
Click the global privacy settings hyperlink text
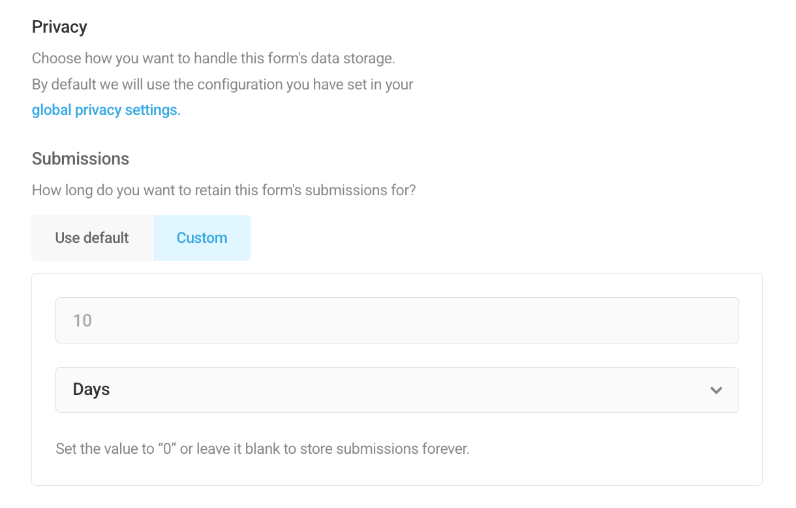106,110
